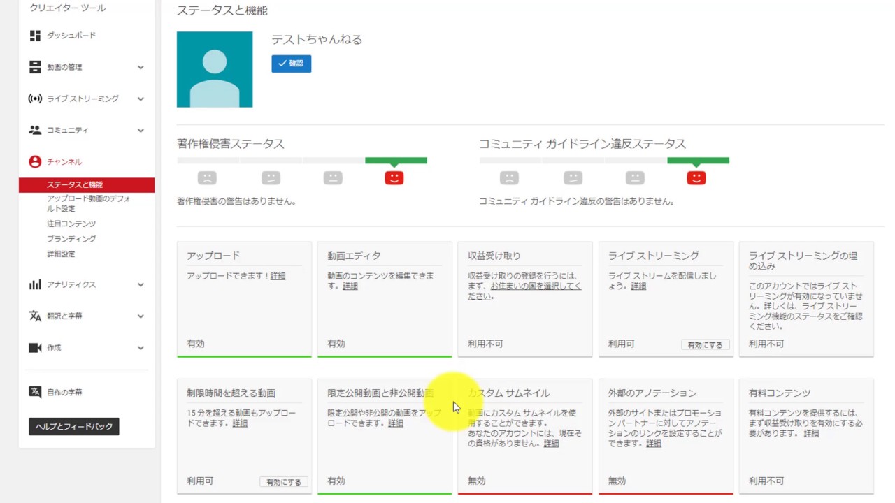Click the translation icon beside 翻訳と字幕
The height and width of the screenshot is (503, 895).
35,316
